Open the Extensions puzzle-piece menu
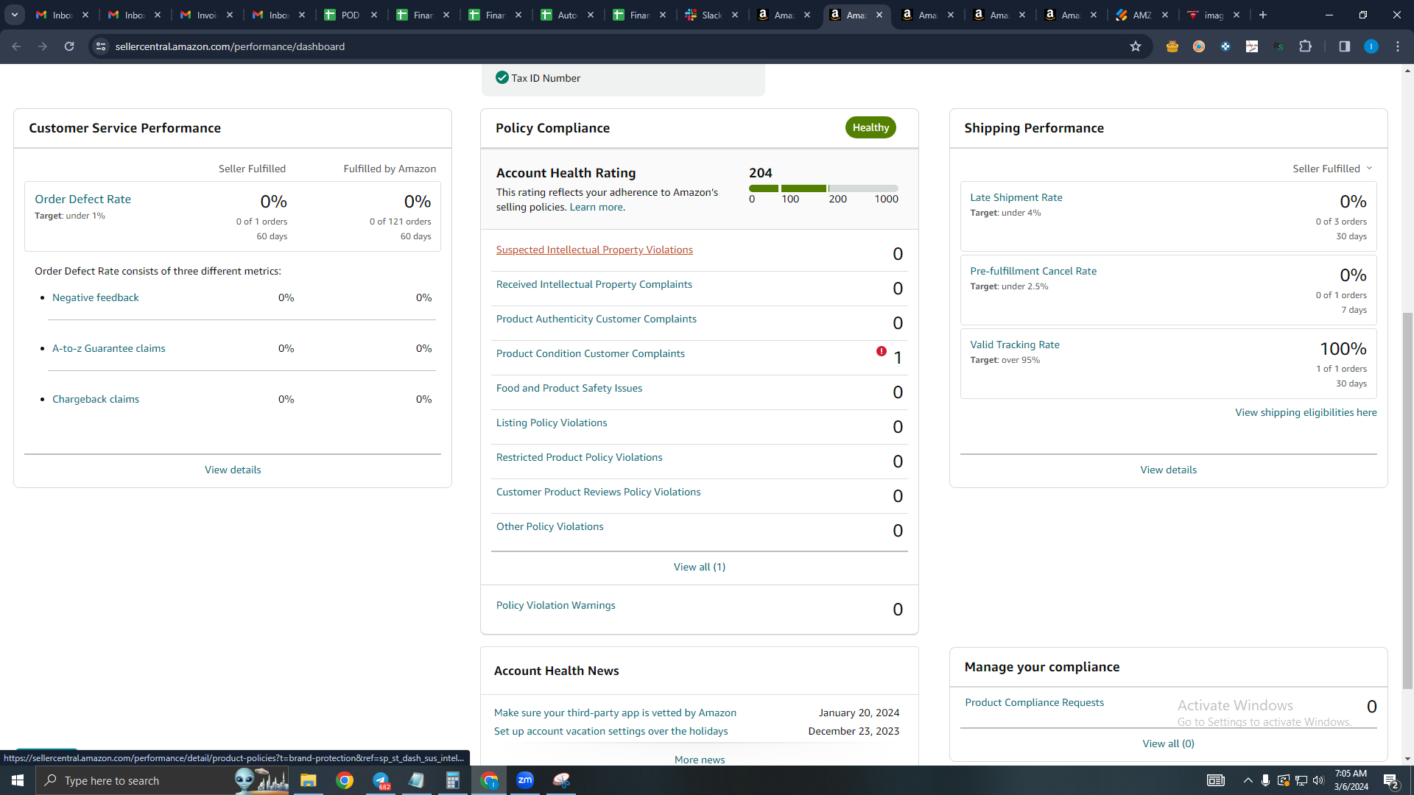Viewport: 1414px width, 795px height. (1306, 46)
